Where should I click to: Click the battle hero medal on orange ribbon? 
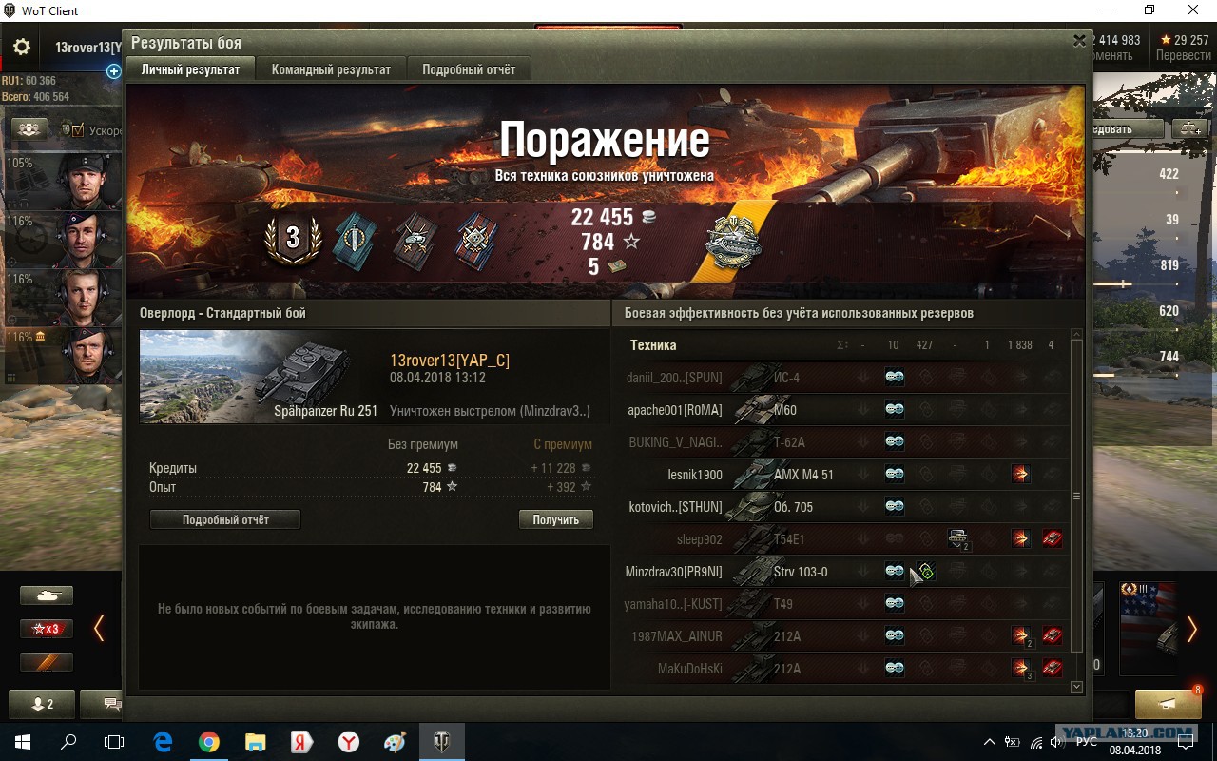point(732,243)
